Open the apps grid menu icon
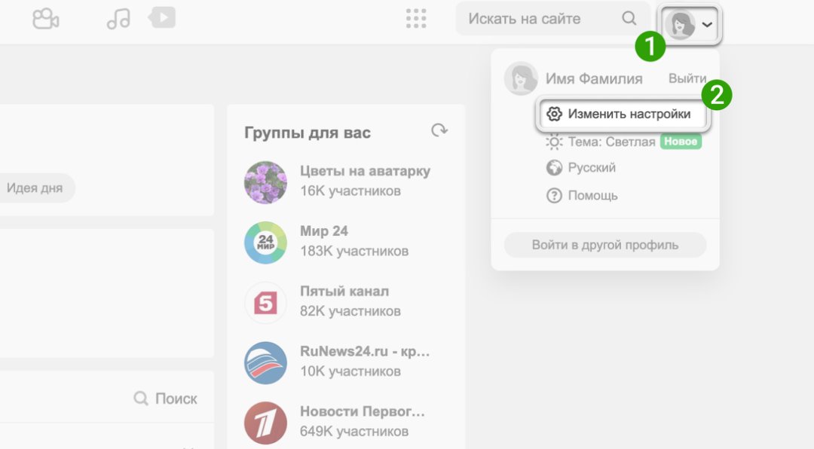The width and height of the screenshot is (814, 449). [x=416, y=19]
